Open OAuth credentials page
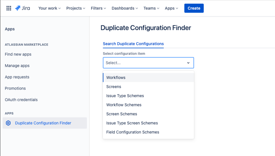This screenshot has width=275, height=156. 21,100
